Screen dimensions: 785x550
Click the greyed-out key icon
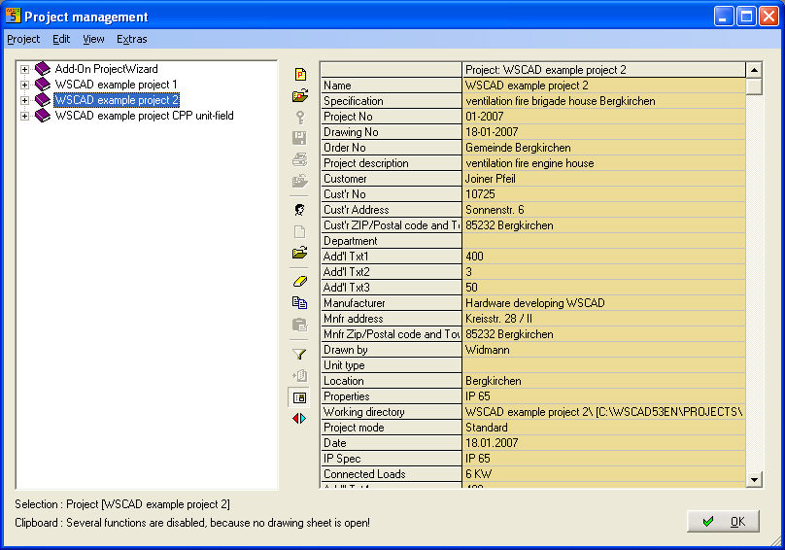[x=300, y=118]
